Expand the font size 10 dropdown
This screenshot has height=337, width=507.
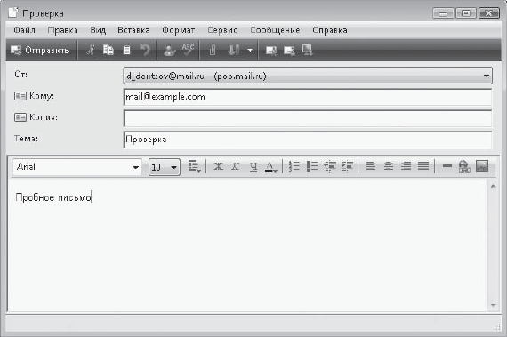coord(173,167)
